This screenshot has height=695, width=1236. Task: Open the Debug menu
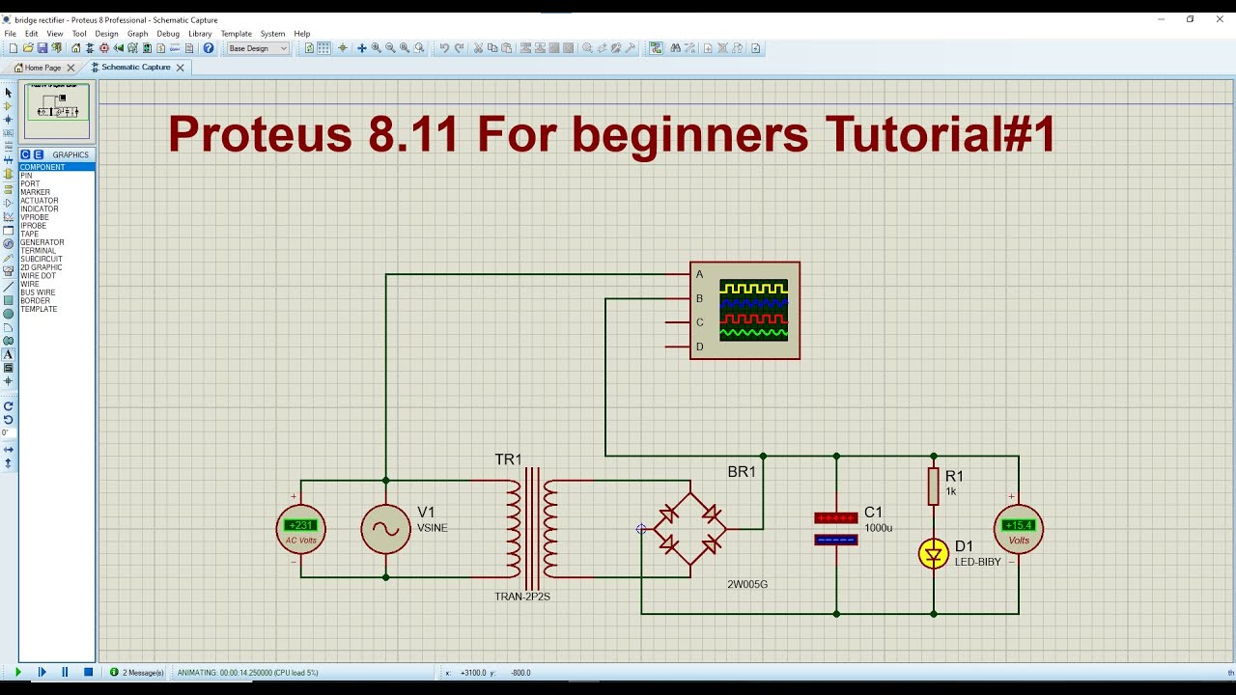point(168,34)
